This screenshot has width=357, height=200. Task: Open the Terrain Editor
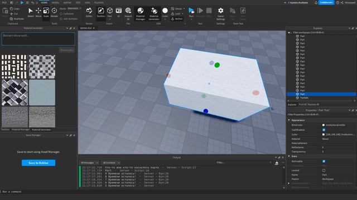(89, 12)
